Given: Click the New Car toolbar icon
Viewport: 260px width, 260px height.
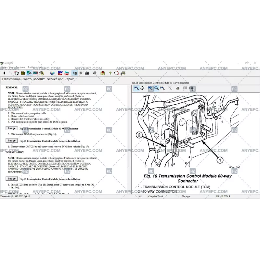Looking at the screenshot, I should click(x=60, y=73).
